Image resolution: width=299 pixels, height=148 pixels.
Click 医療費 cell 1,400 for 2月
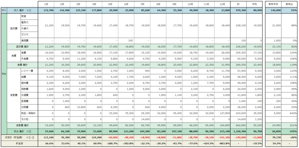(x=62, y=101)
